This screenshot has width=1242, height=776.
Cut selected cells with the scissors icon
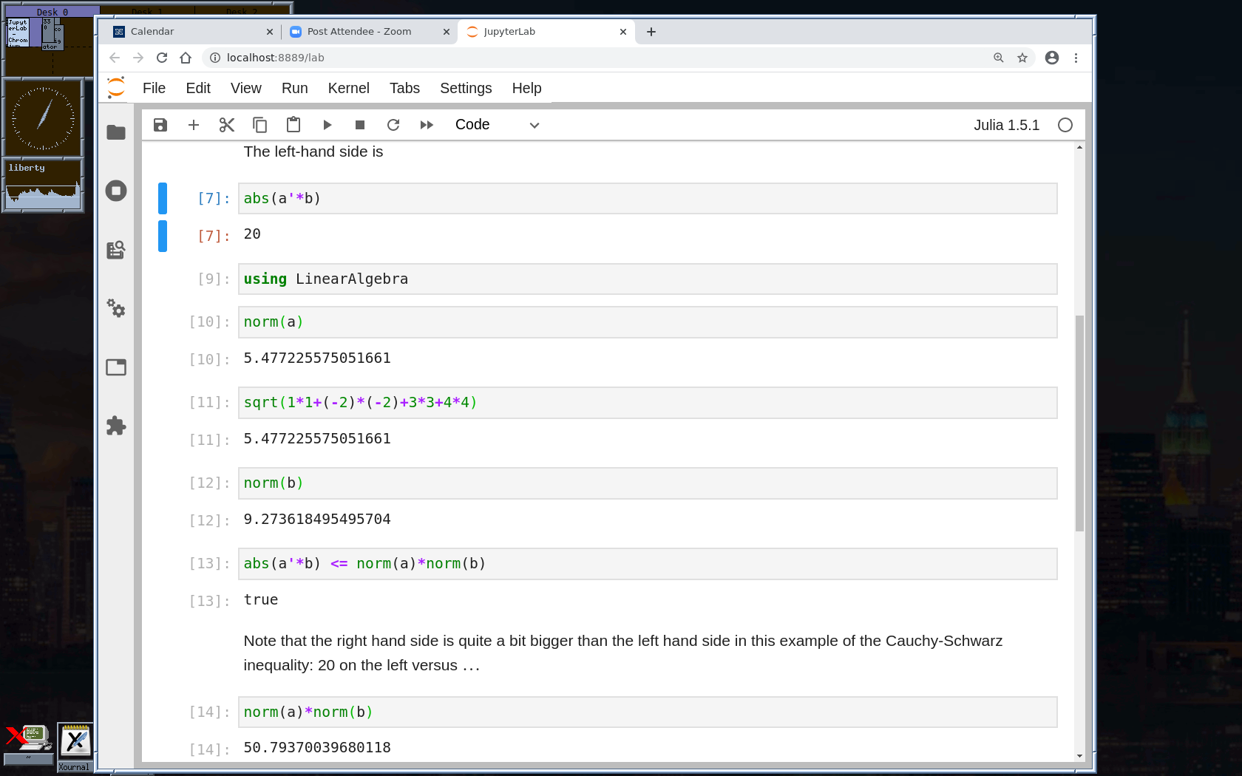tap(227, 125)
